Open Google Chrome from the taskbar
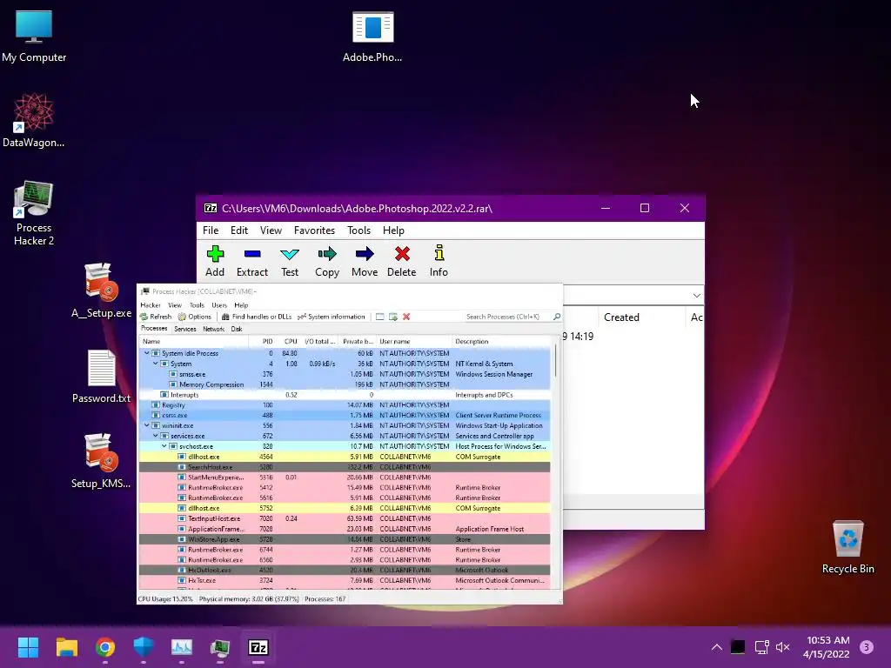This screenshot has height=668, width=891. (x=105, y=647)
